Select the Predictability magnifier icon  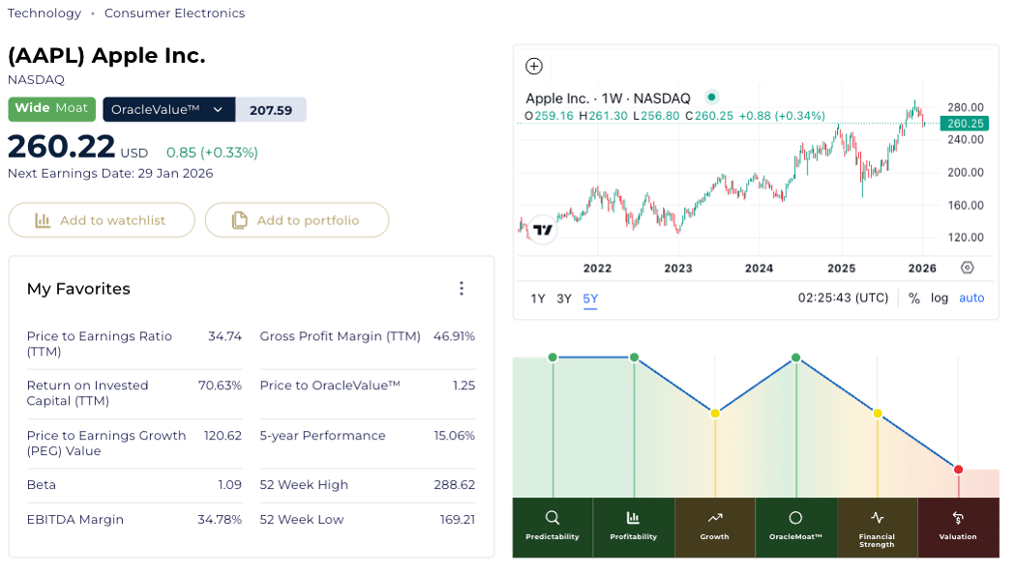552,518
